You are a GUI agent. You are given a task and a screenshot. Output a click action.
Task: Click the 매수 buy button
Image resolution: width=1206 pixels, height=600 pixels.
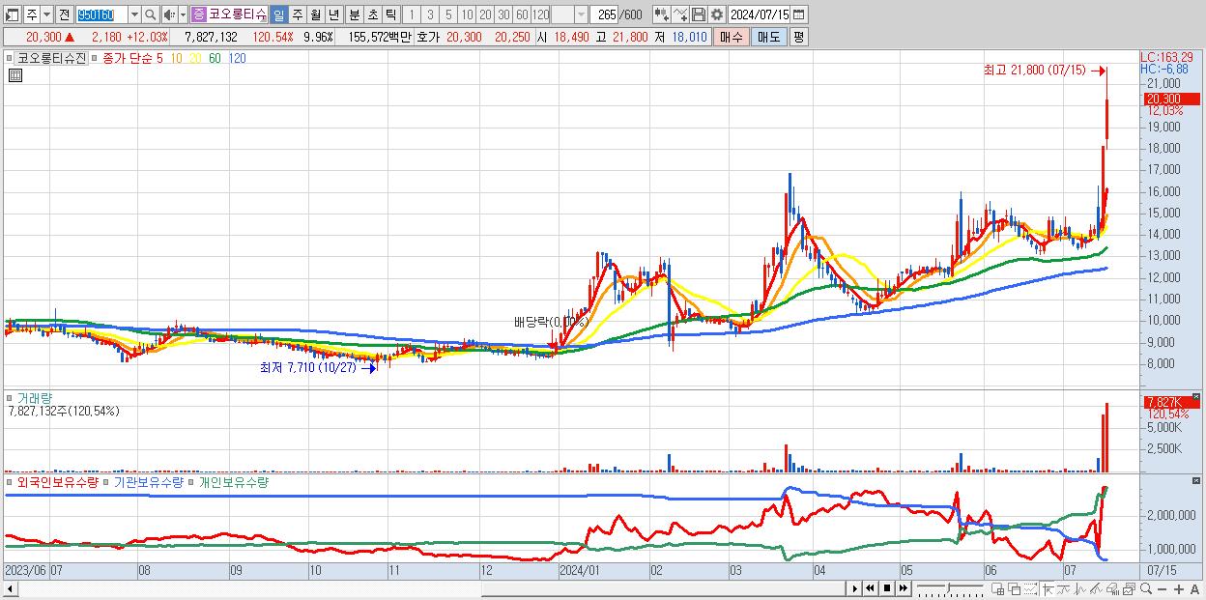731,37
